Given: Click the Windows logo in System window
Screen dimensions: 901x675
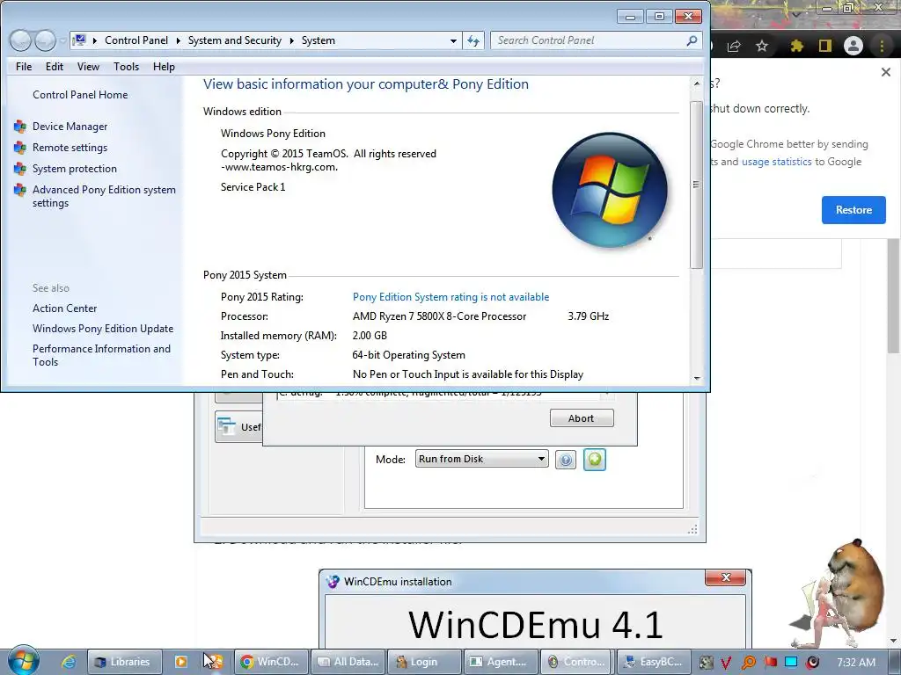Looking at the screenshot, I should [x=610, y=190].
